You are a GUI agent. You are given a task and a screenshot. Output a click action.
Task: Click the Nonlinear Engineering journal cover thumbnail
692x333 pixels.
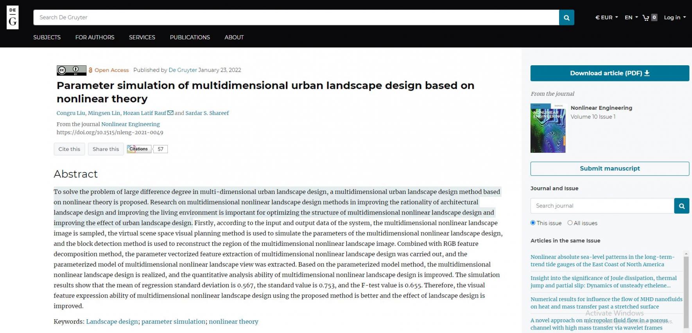coord(548,128)
